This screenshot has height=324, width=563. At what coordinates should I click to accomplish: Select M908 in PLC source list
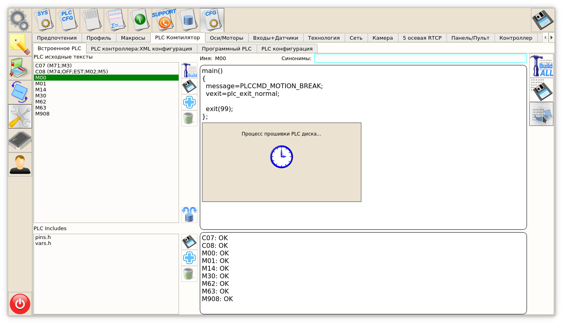click(42, 114)
